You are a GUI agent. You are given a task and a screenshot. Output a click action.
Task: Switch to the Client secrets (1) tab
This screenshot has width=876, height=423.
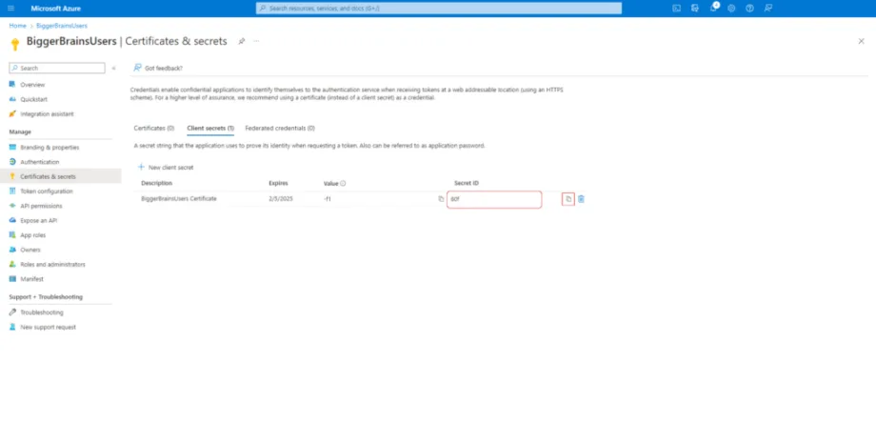(x=210, y=128)
